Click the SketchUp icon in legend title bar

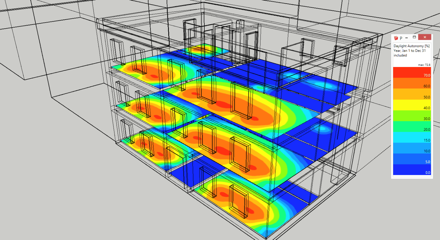pyautogui.click(x=396, y=38)
